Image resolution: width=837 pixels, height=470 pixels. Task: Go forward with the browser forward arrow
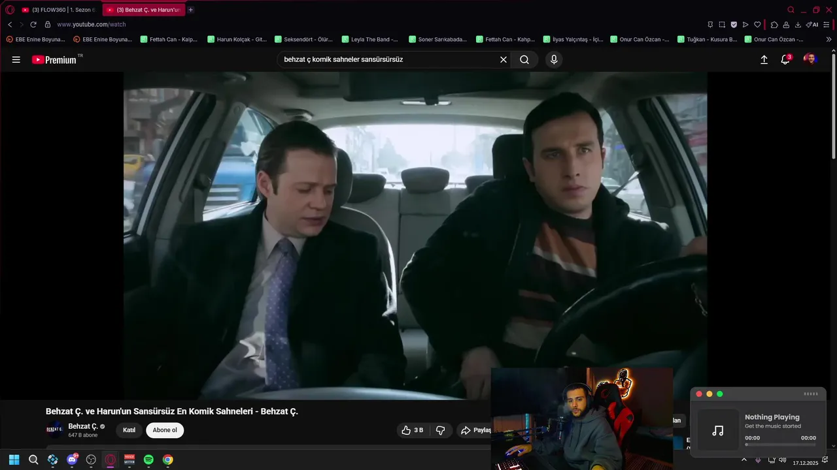point(21,24)
